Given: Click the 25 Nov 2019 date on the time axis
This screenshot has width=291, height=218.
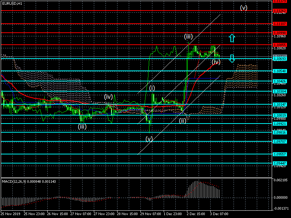Looking at the screenshot, I should coord(11,214).
